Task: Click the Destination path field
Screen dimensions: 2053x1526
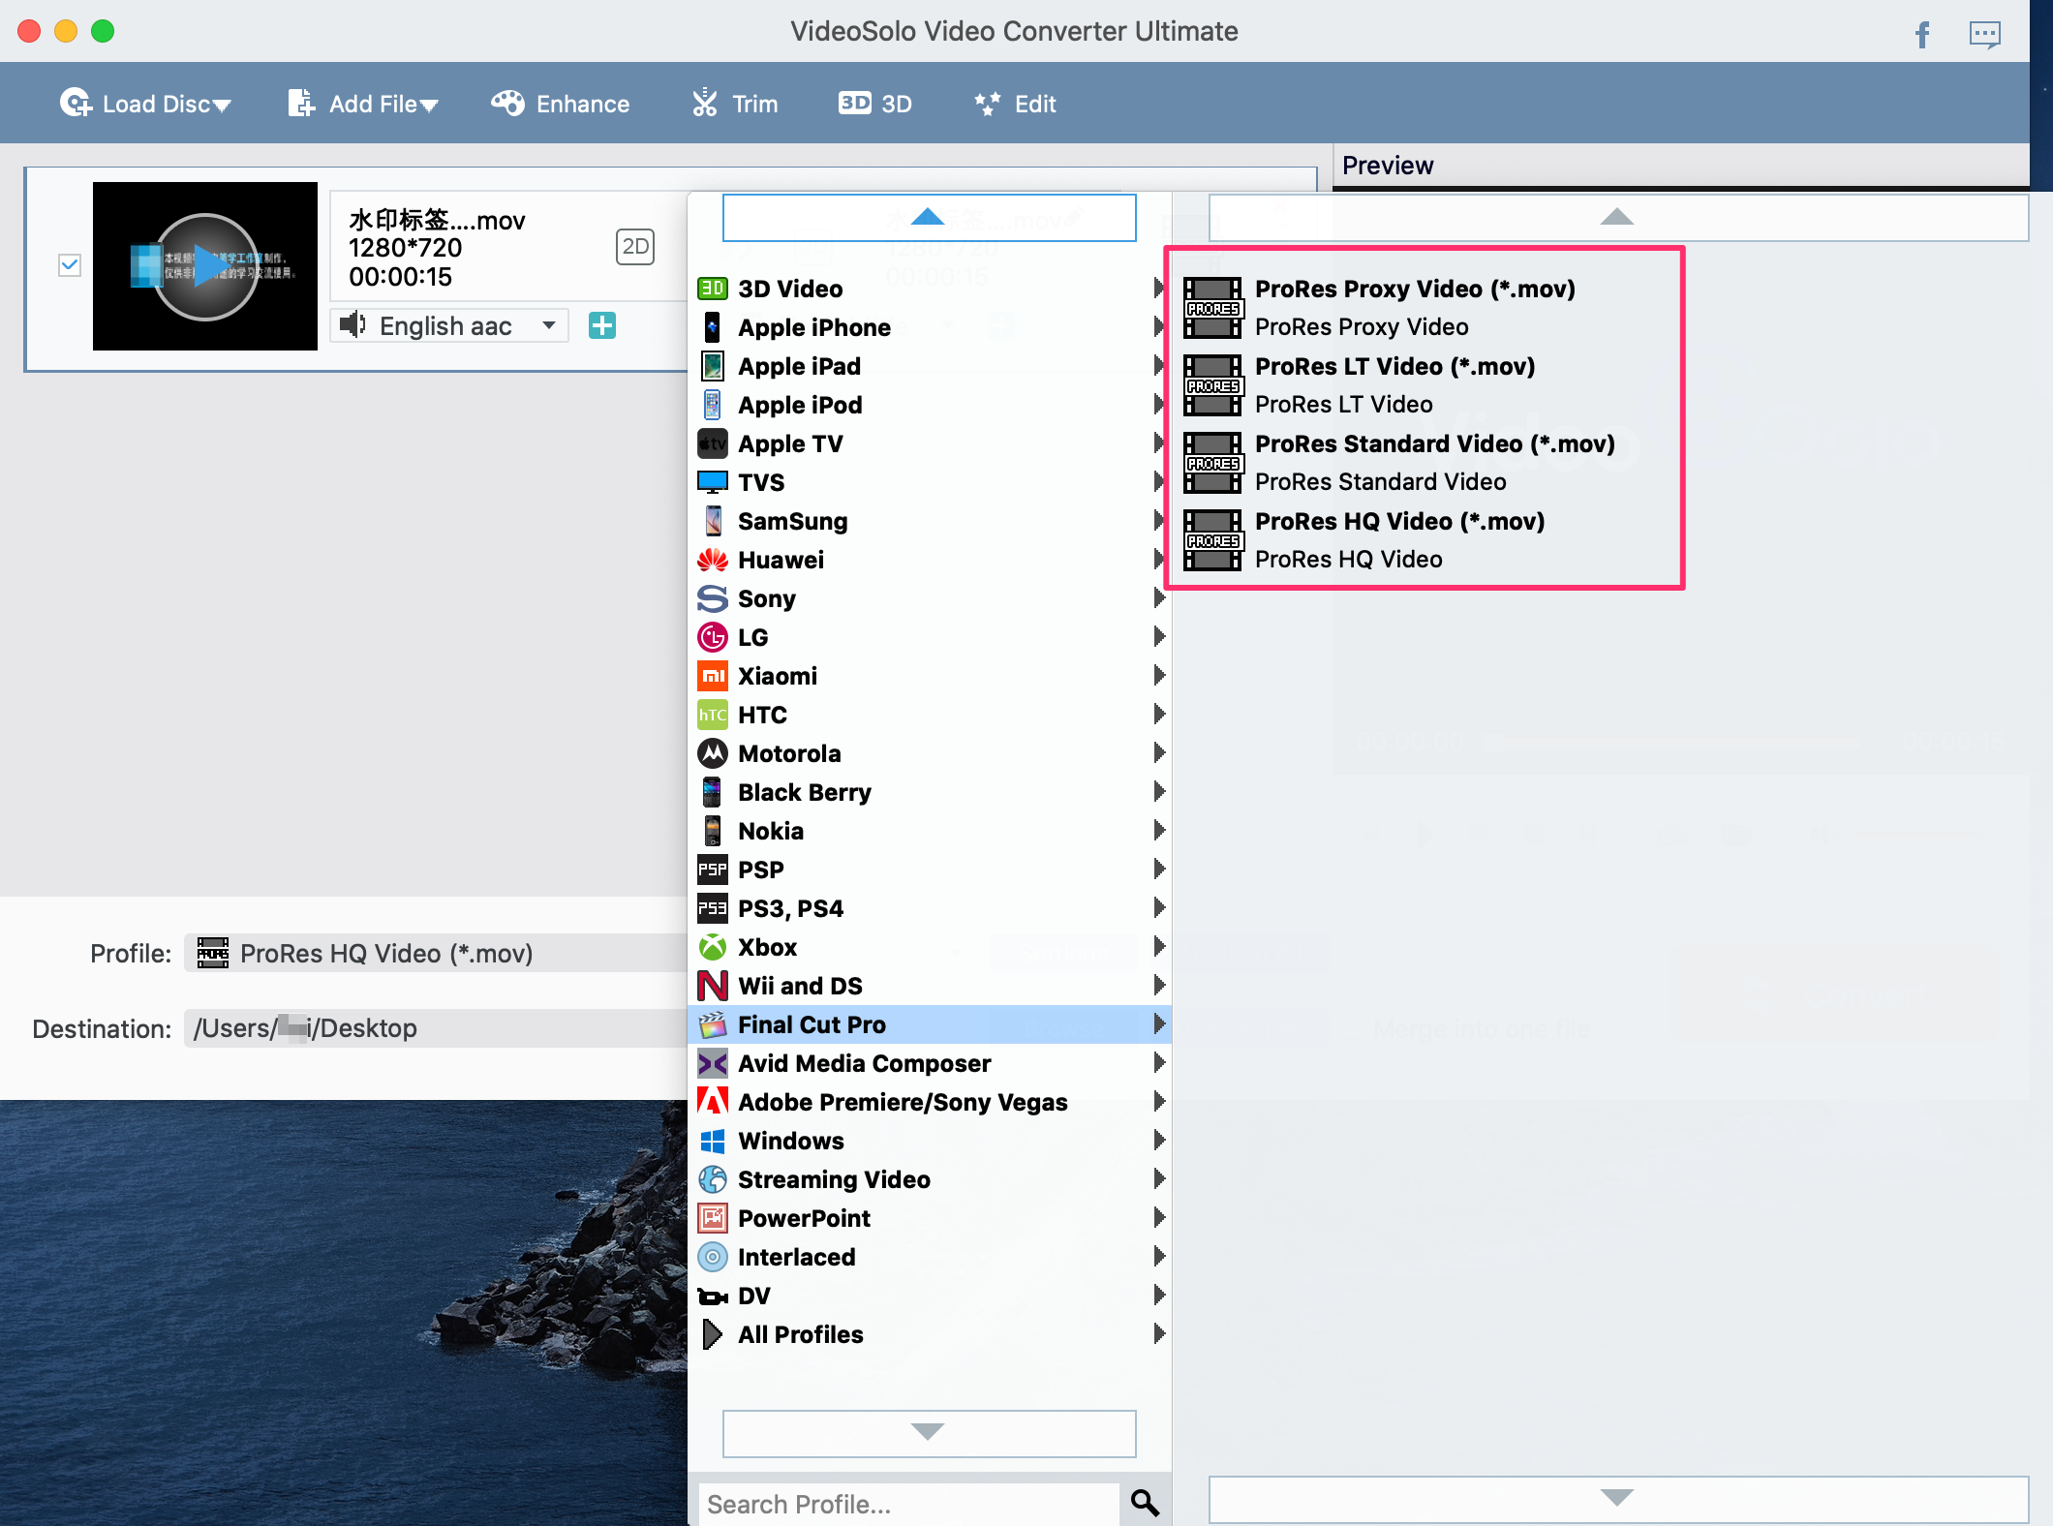Action: pyautogui.click(x=436, y=1028)
